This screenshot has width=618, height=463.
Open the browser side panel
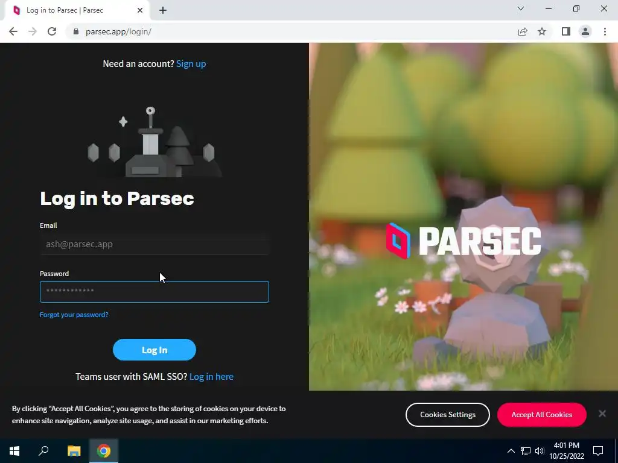[x=566, y=31]
